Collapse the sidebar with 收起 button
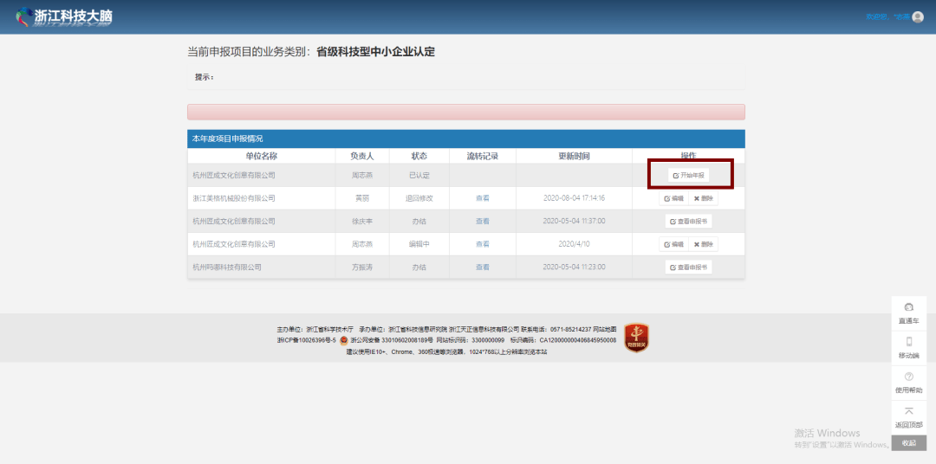Screen dimensions: 936x464 coord(908,443)
